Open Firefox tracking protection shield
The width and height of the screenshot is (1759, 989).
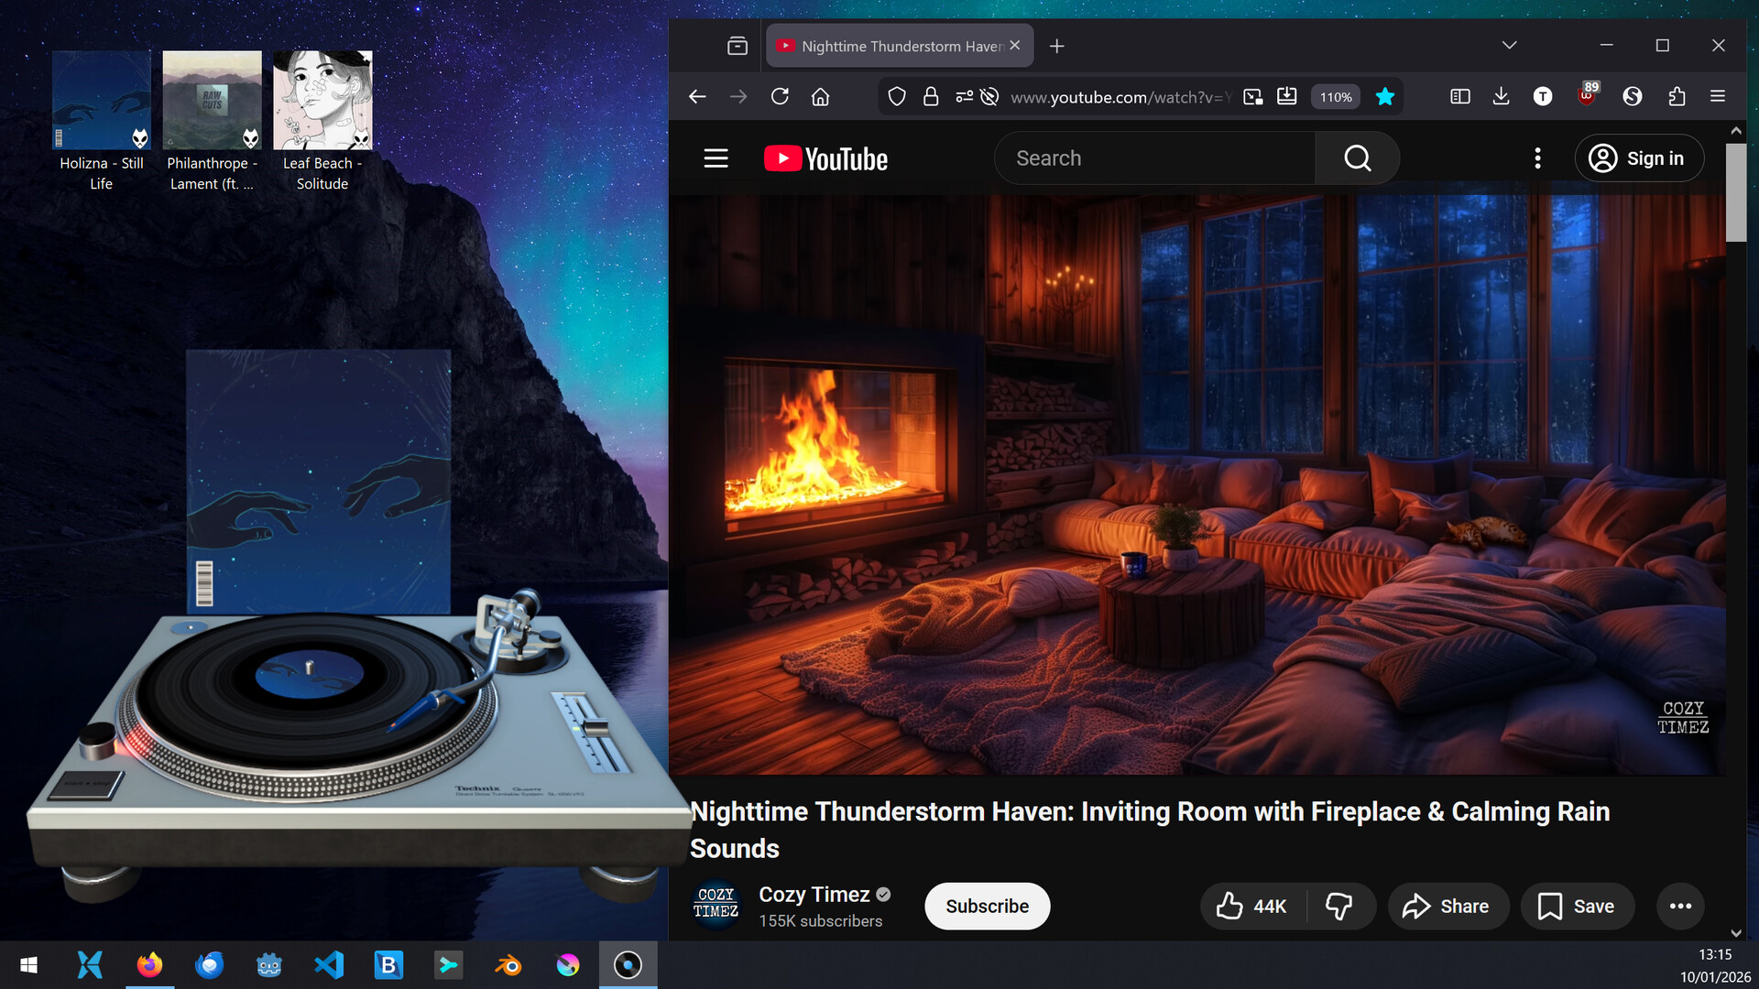tap(896, 96)
